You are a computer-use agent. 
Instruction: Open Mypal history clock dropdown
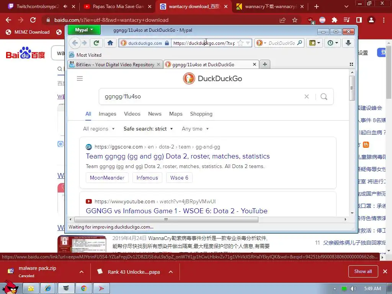[x=333, y=43]
